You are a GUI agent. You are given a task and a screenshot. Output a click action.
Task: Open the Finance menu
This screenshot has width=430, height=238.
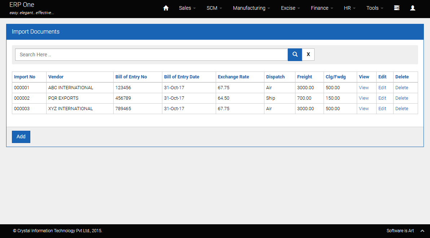322,8
